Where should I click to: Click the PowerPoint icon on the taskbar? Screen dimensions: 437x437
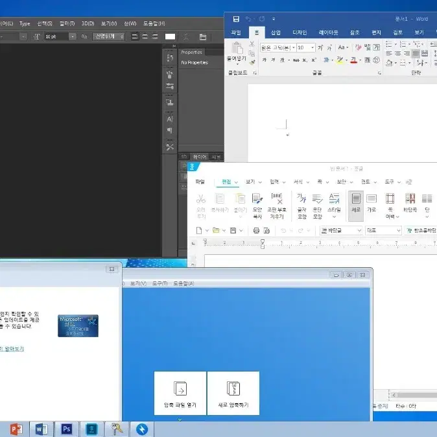(16, 429)
